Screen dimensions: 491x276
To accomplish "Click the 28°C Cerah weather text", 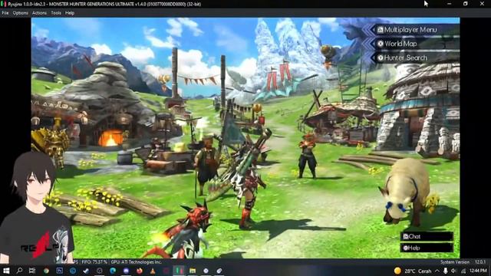I will (417, 271).
